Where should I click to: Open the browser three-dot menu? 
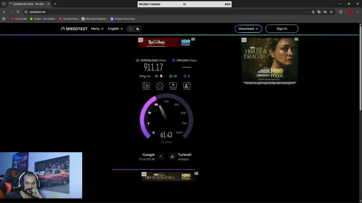(x=358, y=12)
